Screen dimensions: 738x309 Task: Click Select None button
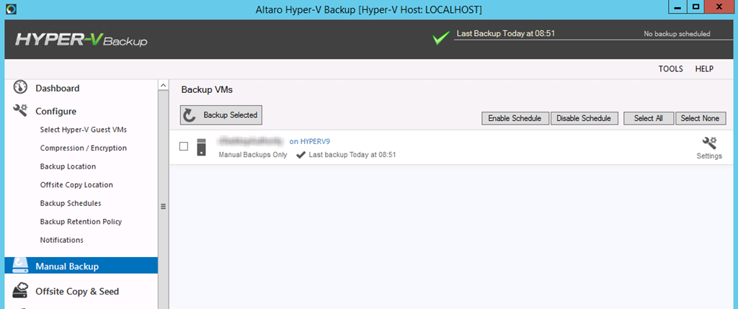(x=701, y=119)
